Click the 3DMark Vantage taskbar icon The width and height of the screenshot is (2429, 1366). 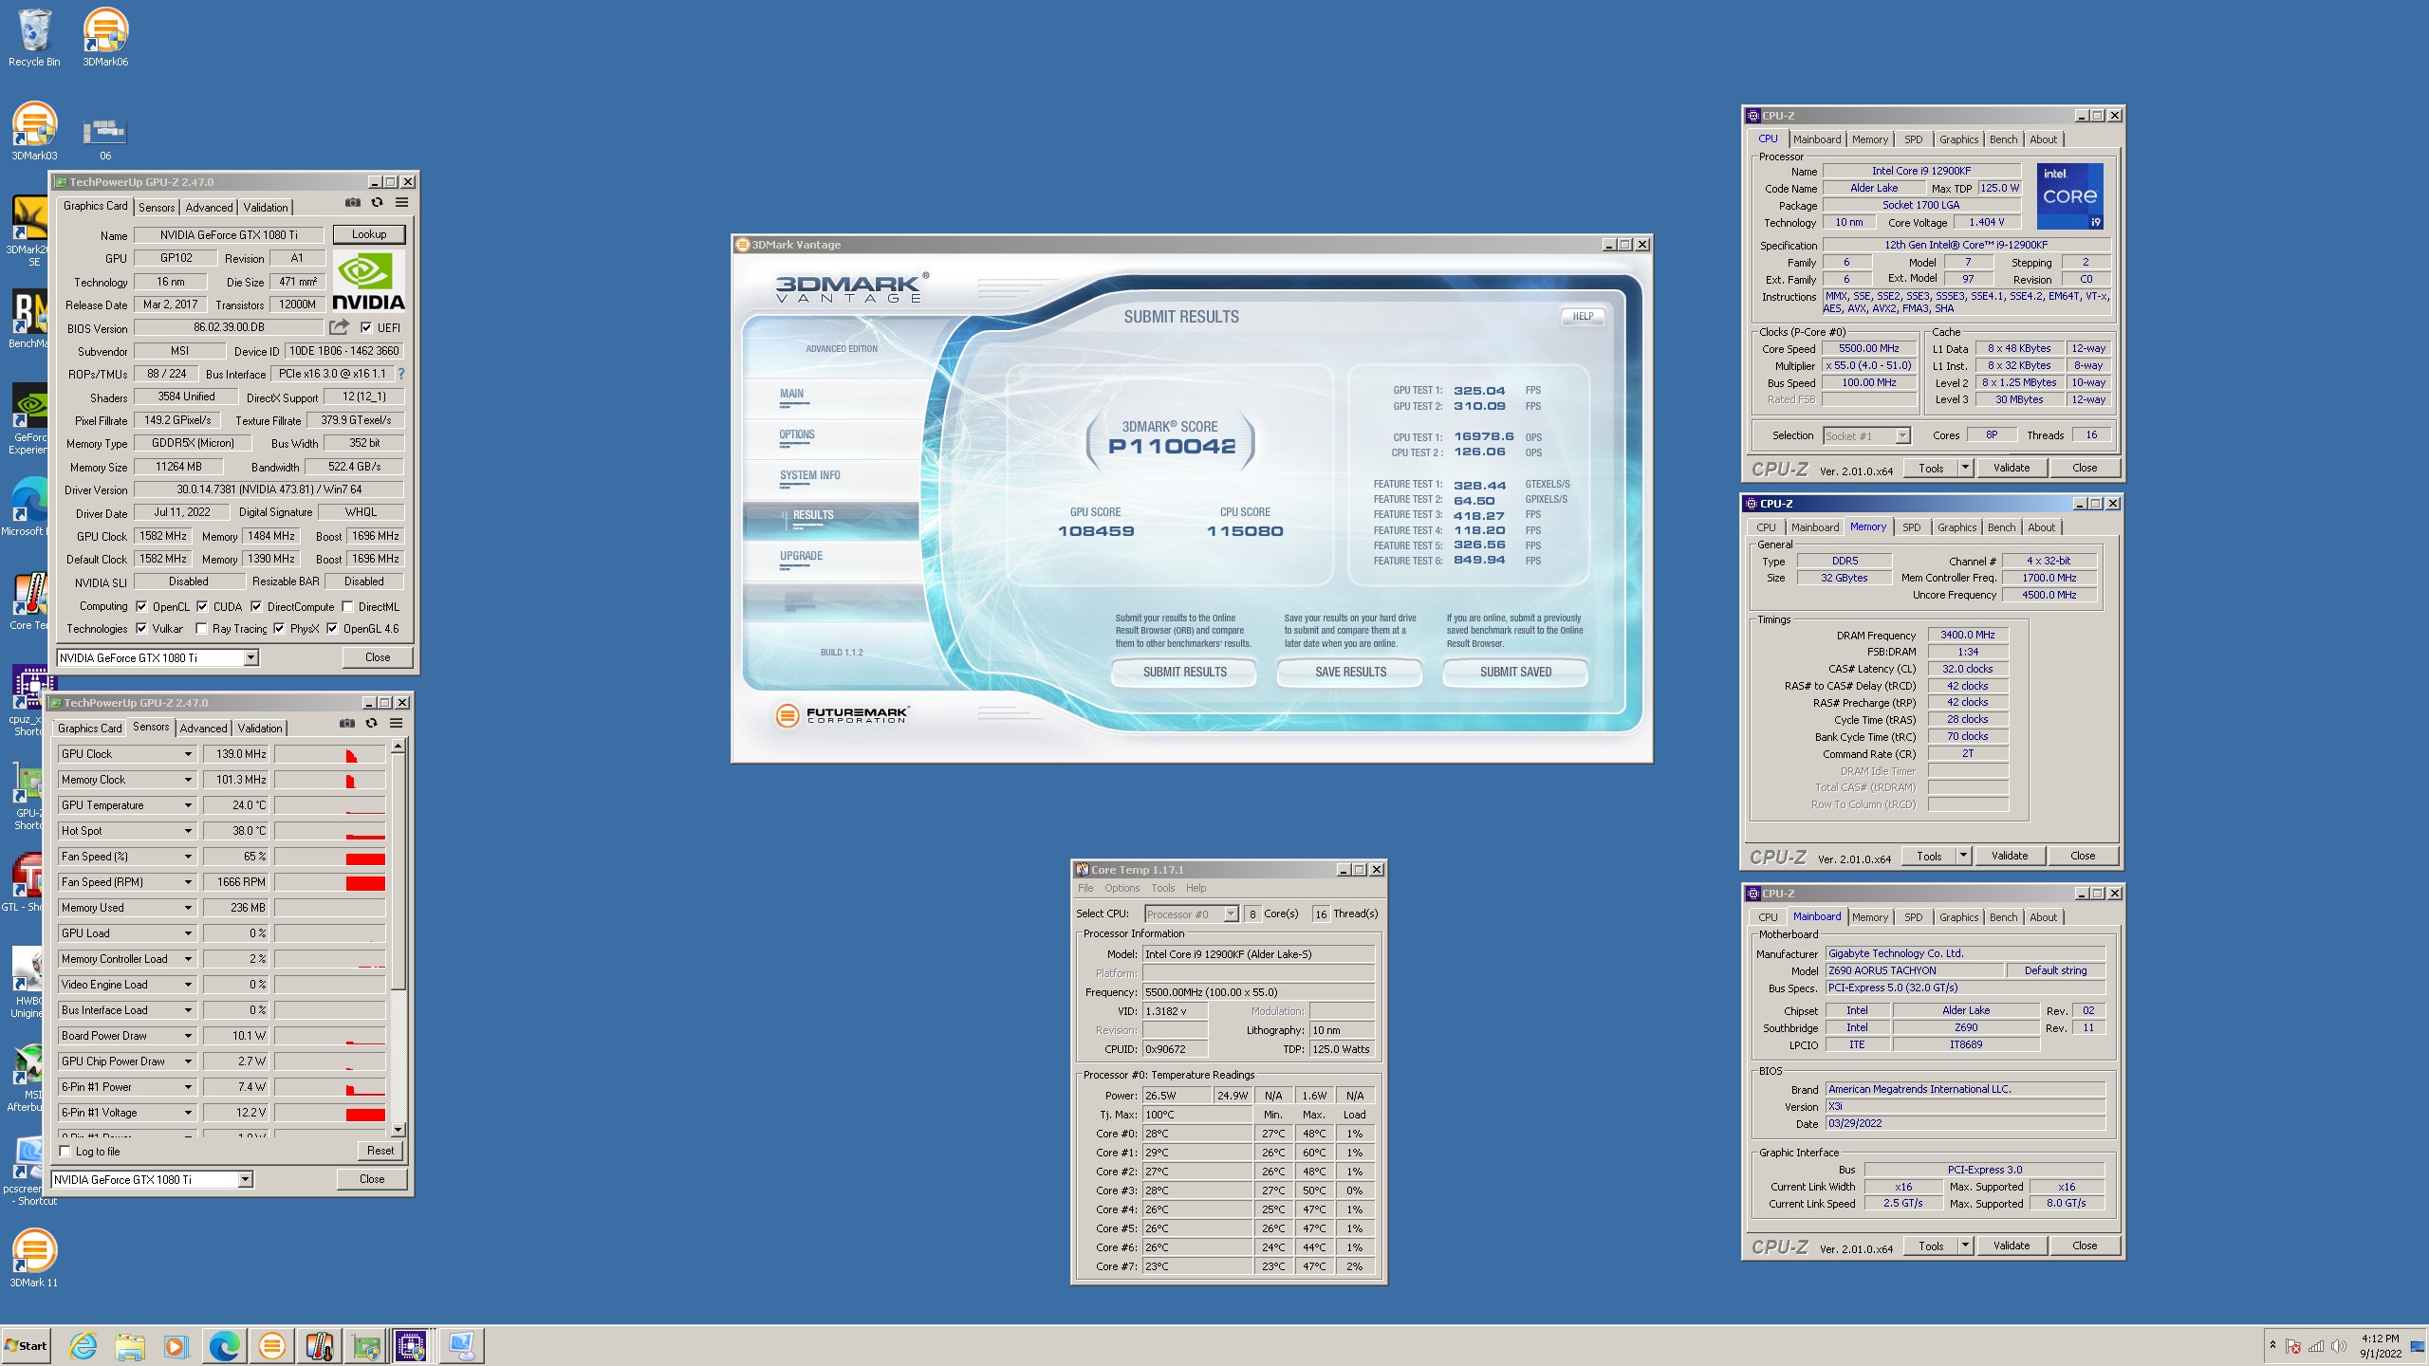272,1345
